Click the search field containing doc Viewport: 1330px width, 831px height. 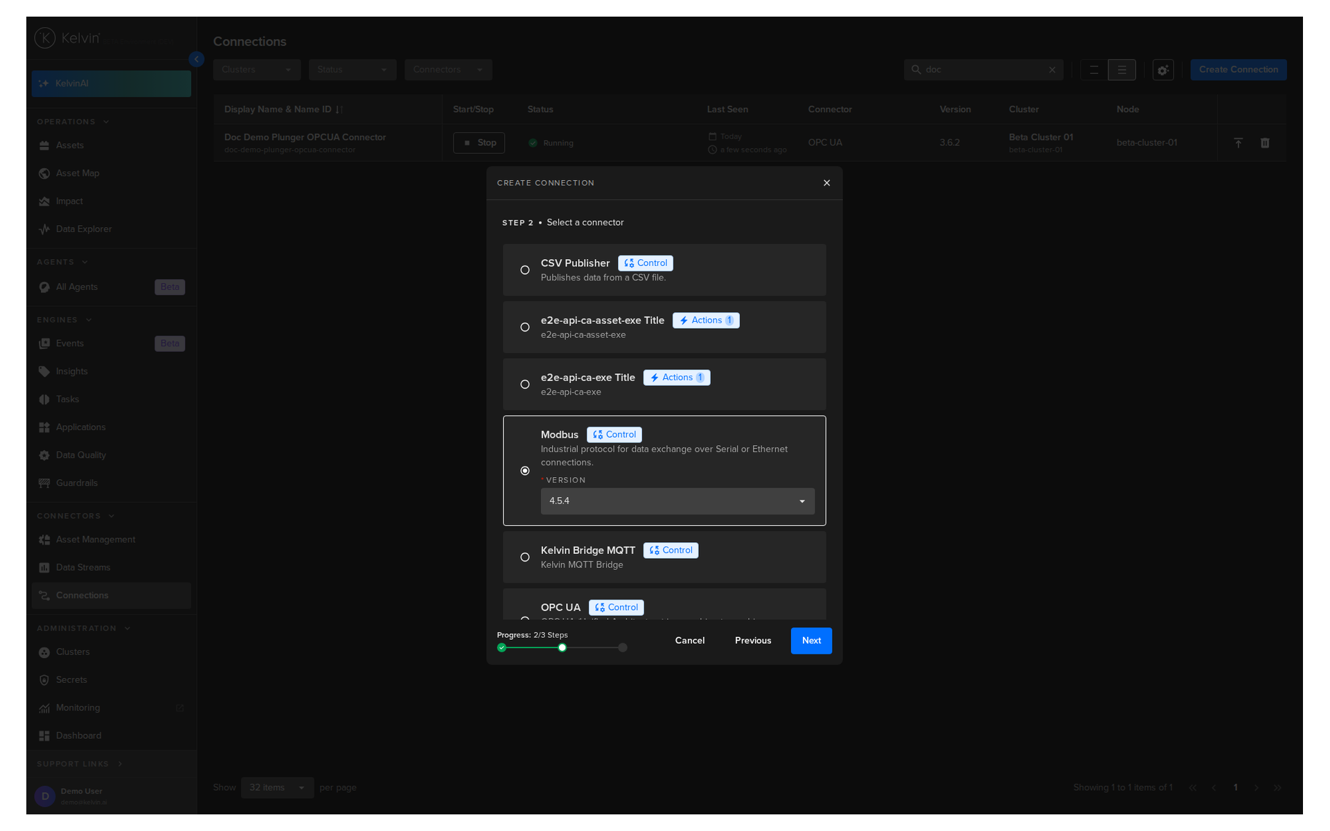pos(984,70)
